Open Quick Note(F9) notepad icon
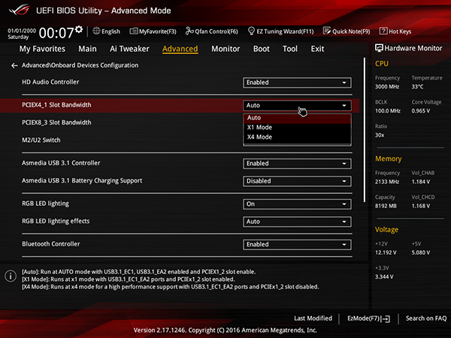 [327, 31]
